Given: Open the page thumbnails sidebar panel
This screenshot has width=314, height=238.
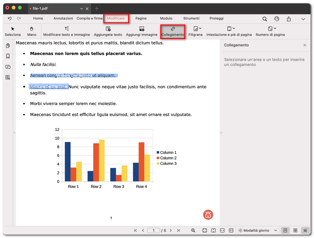Looking at the screenshot, I should (x=8, y=46).
